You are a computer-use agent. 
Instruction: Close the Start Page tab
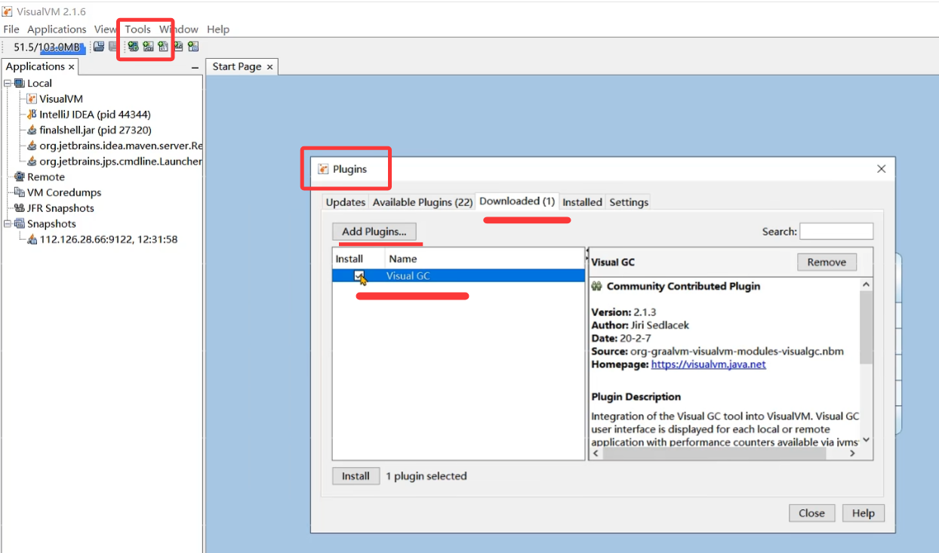coord(269,67)
